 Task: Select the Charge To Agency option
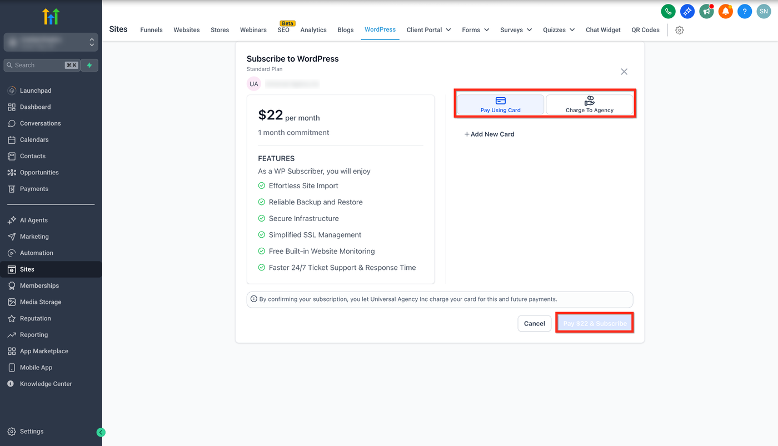(x=590, y=104)
